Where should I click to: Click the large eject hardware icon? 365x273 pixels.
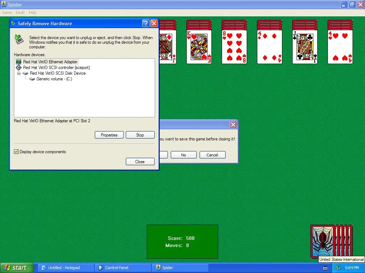tap(19, 39)
